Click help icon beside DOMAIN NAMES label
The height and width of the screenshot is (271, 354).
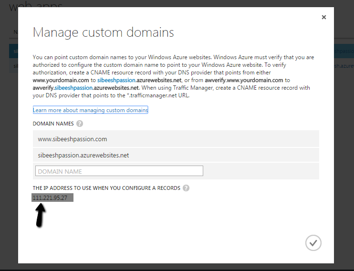pyautogui.click(x=80, y=124)
